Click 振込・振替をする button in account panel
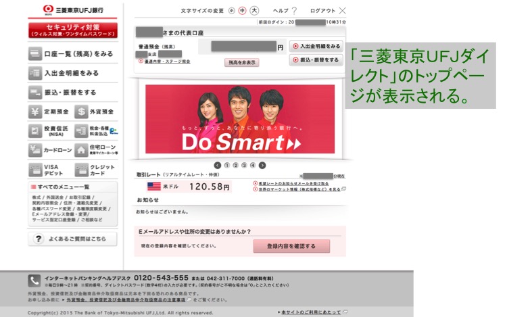507x317 pixels. pyautogui.click(x=316, y=59)
